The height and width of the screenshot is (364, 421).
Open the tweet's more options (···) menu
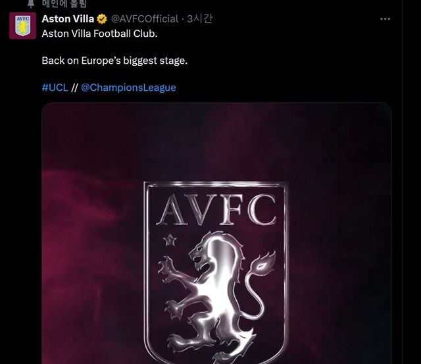click(x=385, y=19)
